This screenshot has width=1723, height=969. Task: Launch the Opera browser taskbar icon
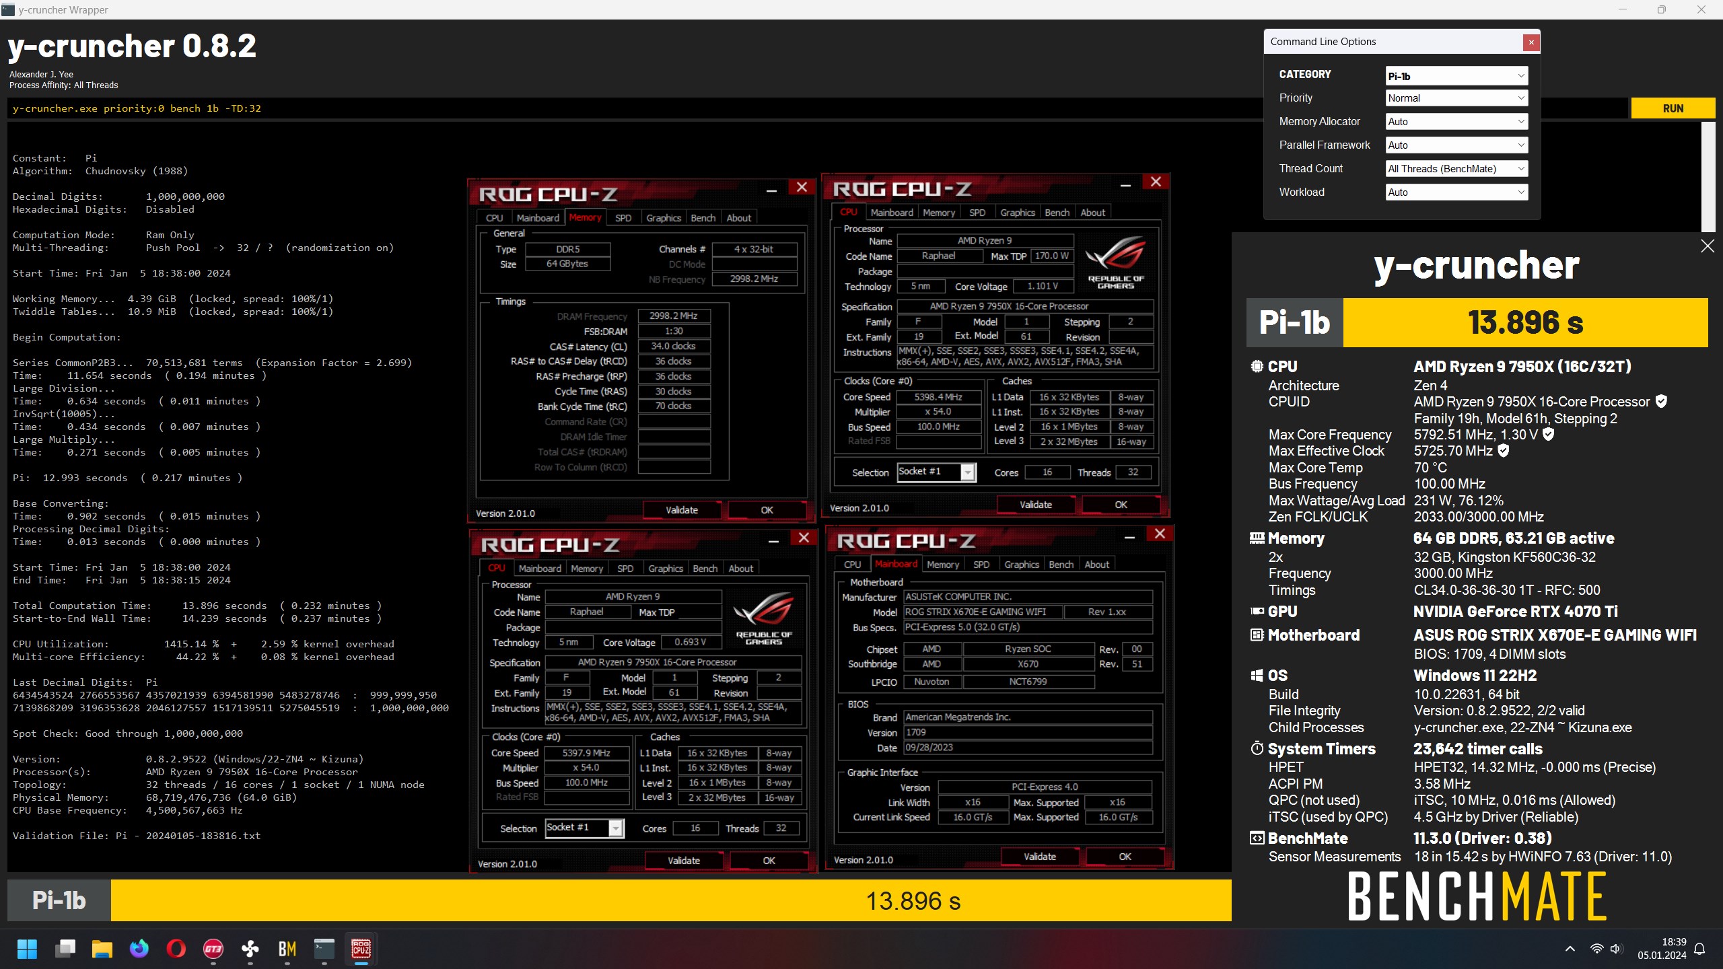point(176,949)
